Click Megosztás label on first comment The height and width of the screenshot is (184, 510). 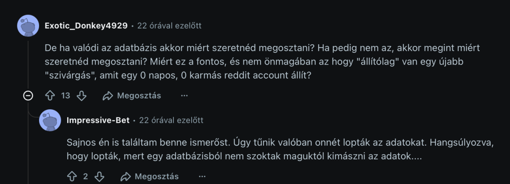coord(139,96)
